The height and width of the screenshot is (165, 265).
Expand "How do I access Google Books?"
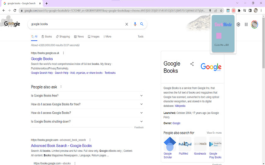coord(87,113)
